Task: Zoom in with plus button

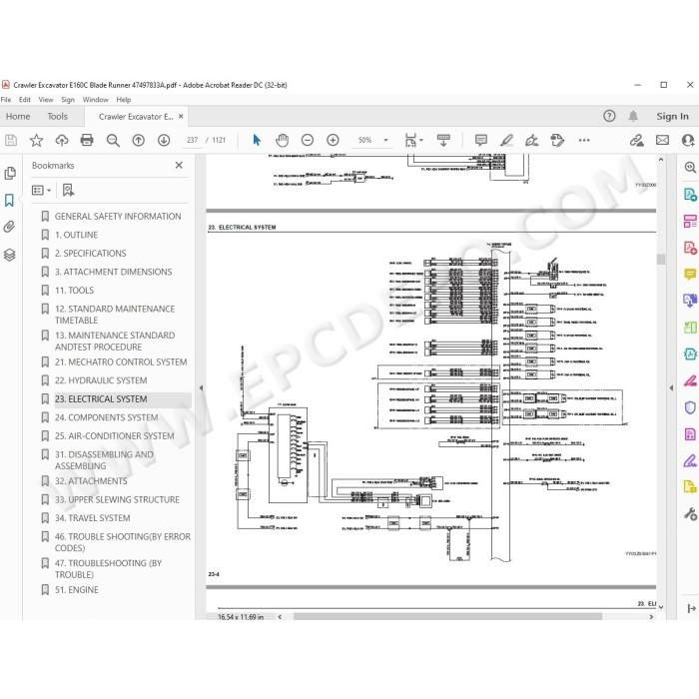Action: 333,141
